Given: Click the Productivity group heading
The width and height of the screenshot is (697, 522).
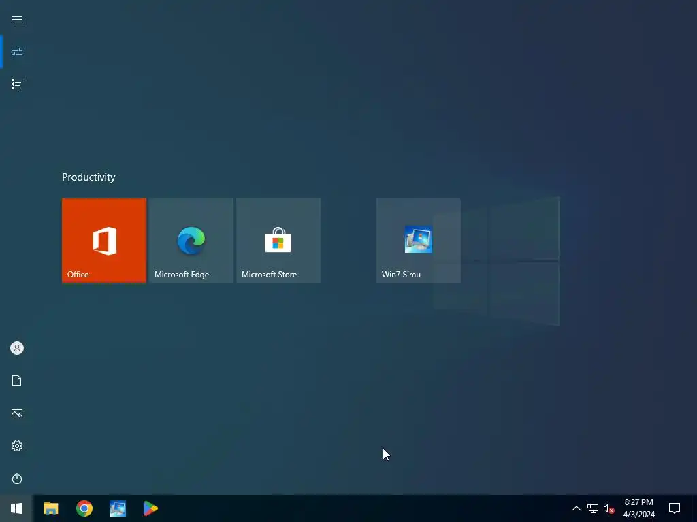Looking at the screenshot, I should click(x=88, y=177).
